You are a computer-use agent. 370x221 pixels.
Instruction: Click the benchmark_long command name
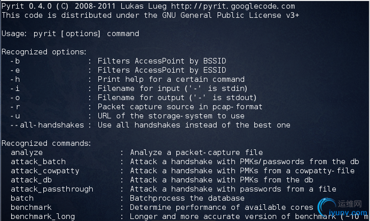43,216
